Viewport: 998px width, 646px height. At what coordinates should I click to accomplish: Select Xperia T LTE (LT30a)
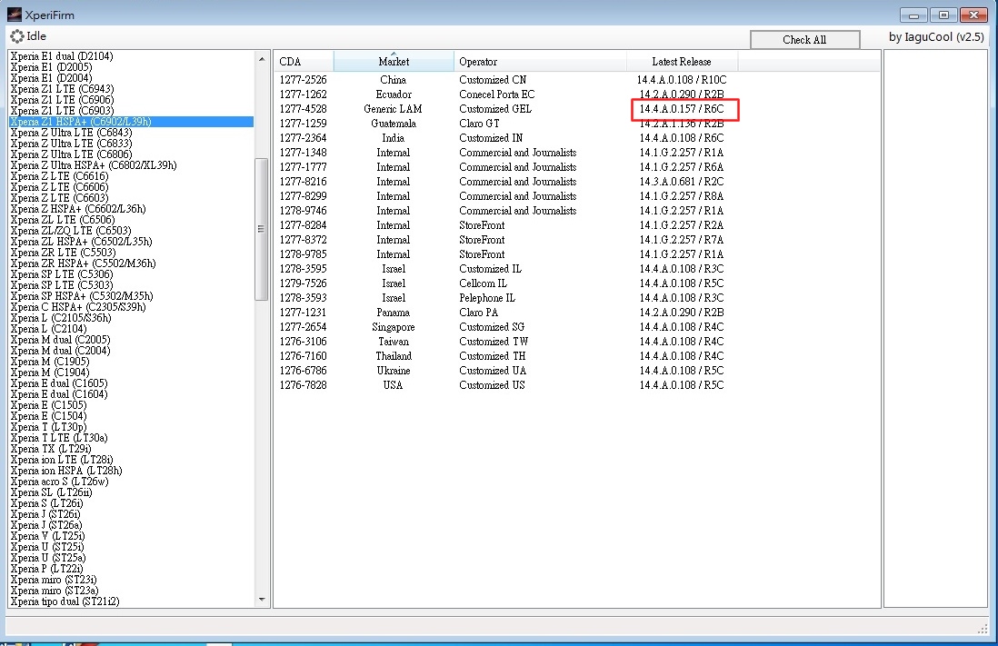(x=59, y=437)
